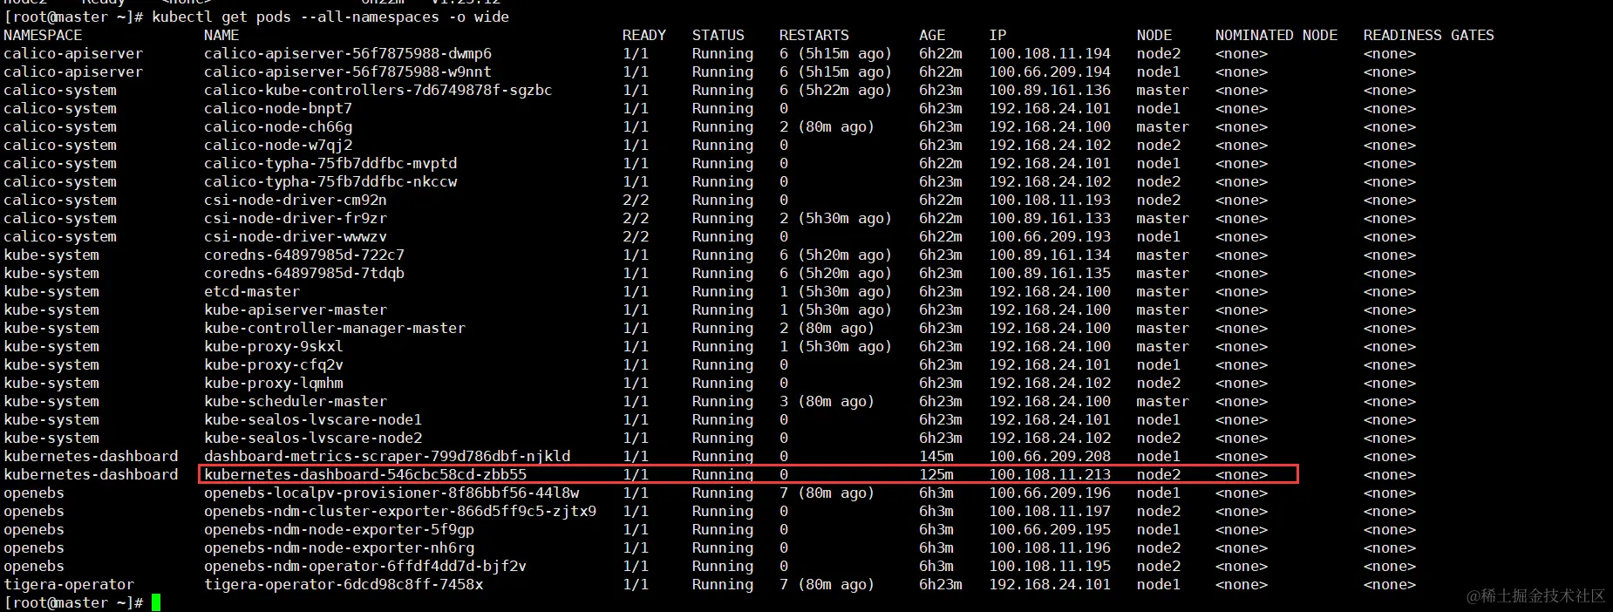Select pod name calico-node-ch66g
This screenshot has height=612, width=1613.
click(x=278, y=126)
